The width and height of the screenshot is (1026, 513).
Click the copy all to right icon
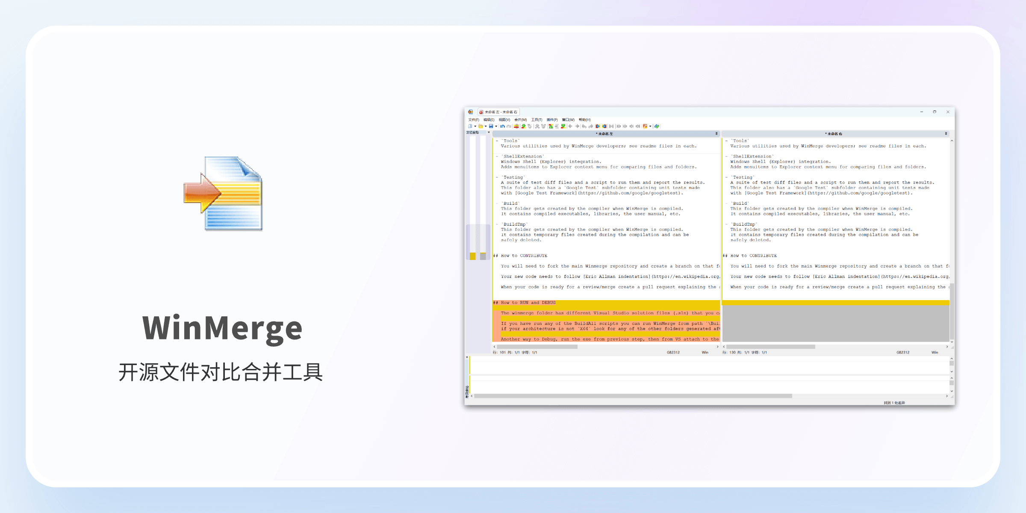click(598, 126)
